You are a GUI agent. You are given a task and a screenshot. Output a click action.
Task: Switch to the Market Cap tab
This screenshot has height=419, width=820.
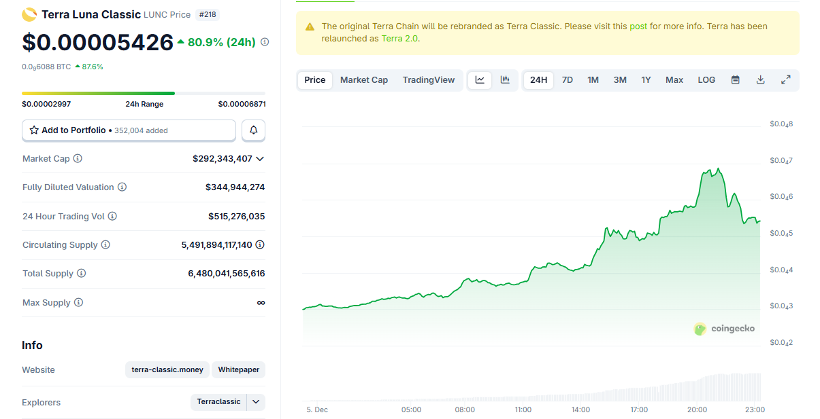point(364,80)
